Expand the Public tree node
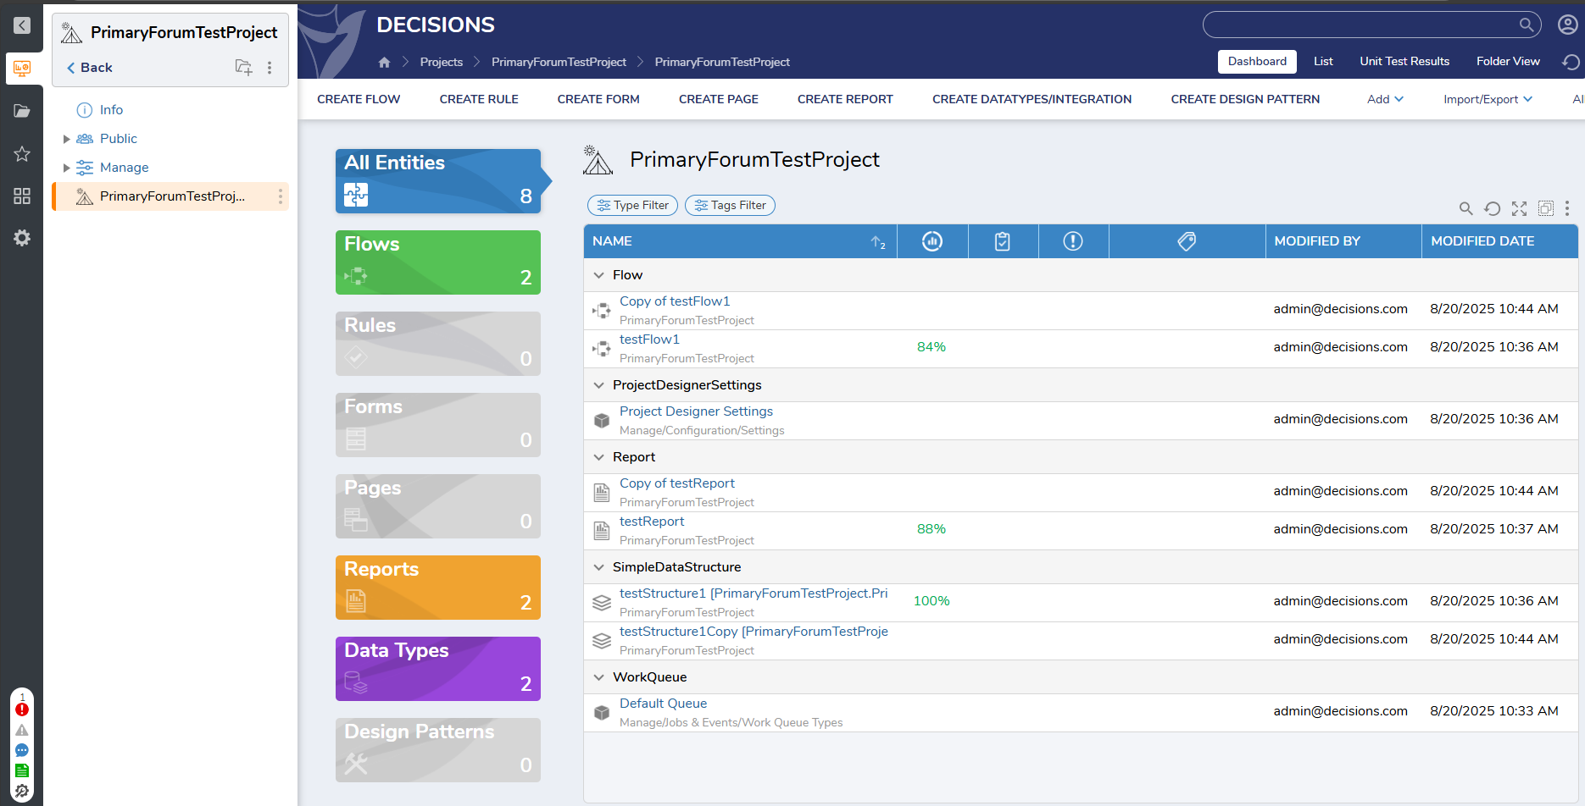1585x806 pixels. 66,139
